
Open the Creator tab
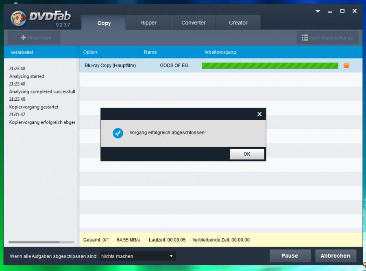click(x=238, y=23)
